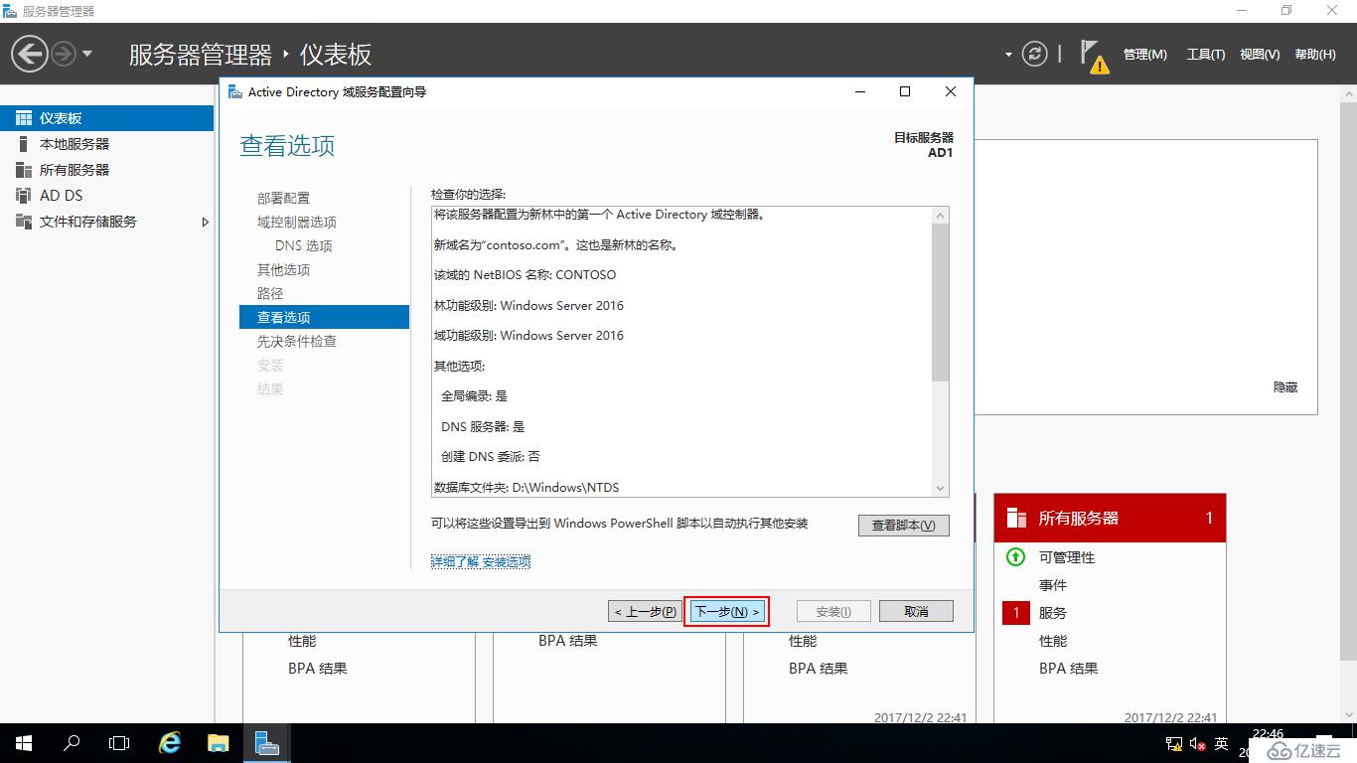1357x763 pixels.
Task: Maximize the AD domain services wizard window
Action: point(905,91)
